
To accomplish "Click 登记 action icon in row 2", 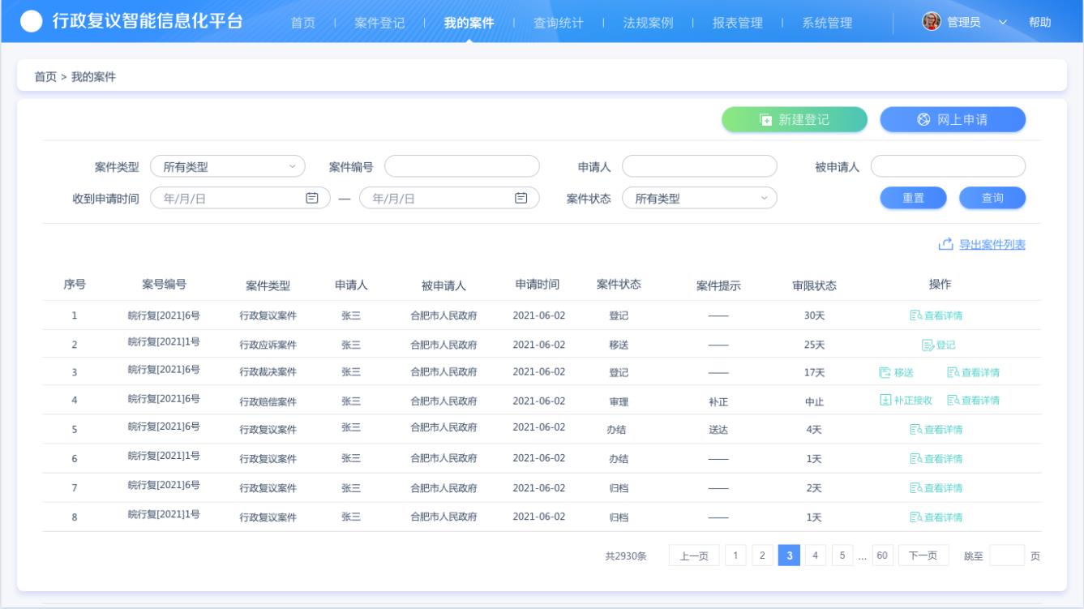I will tap(928, 345).
